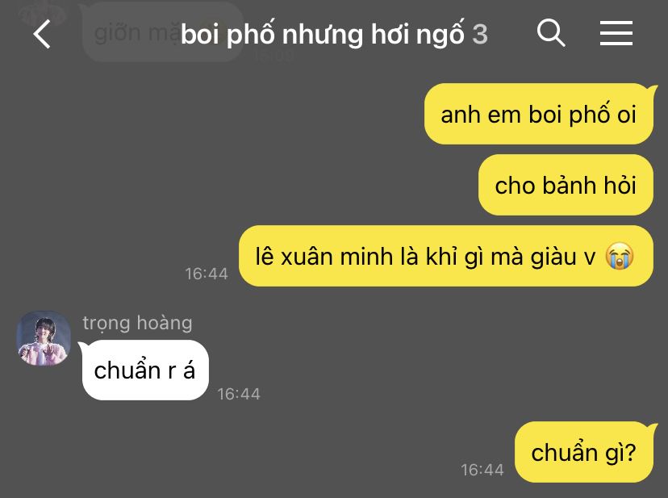Select the yellow bubble chuẩn gì?

[583, 452]
